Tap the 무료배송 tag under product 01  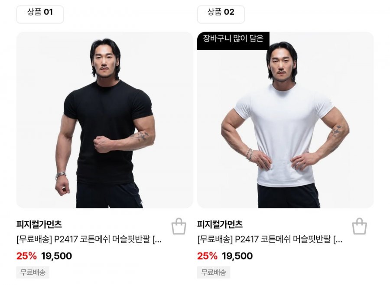click(x=33, y=272)
